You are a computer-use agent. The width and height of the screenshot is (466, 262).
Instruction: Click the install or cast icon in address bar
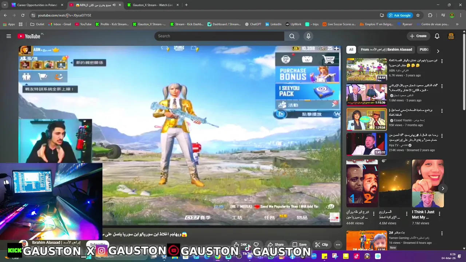pyautogui.click(x=382, y=15)
